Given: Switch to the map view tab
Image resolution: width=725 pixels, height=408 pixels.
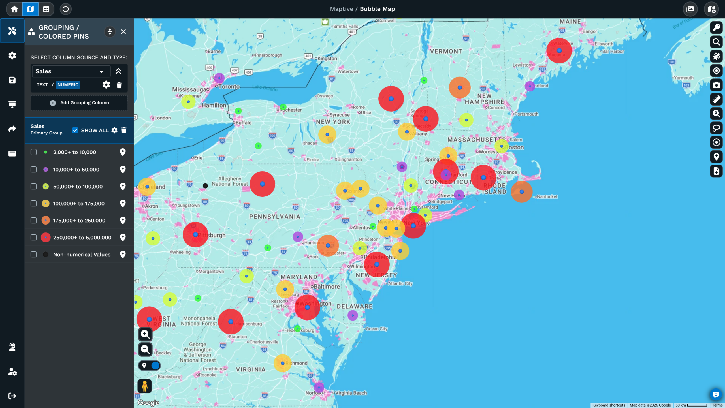Looking at the screenshot, I should [x=30, y=9].
